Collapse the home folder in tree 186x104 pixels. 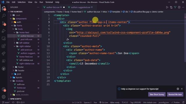(12, 26)
